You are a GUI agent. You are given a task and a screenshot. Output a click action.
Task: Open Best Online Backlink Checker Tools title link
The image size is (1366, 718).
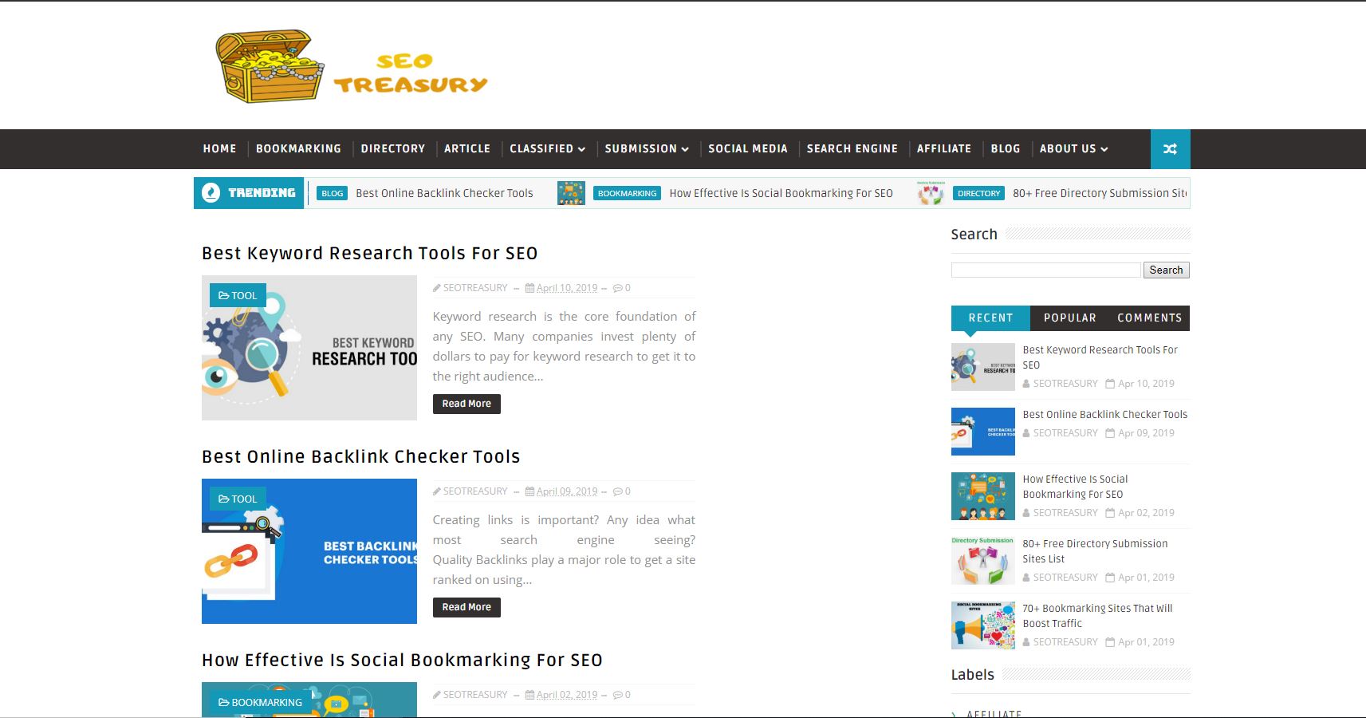360,456
